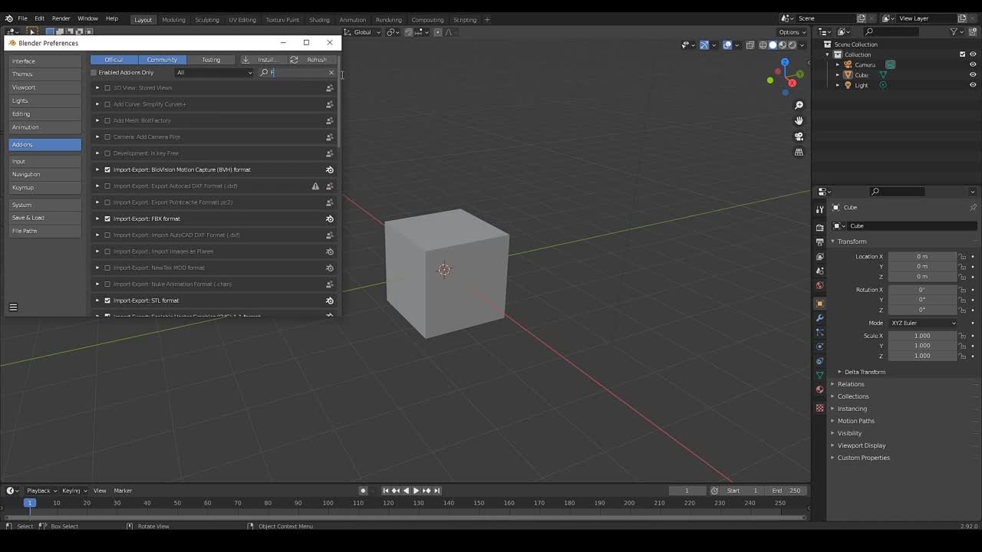Open the Modifier properties wrench tab

coord(819,318)
